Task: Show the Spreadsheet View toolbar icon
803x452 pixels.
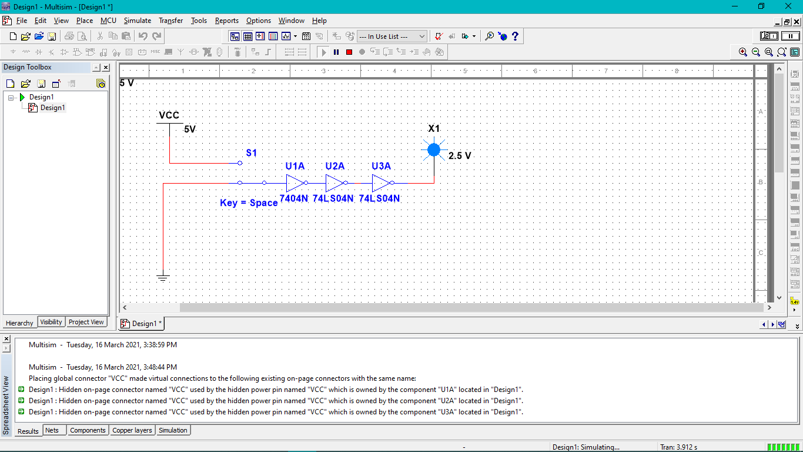Action: (x=247, y=36)
